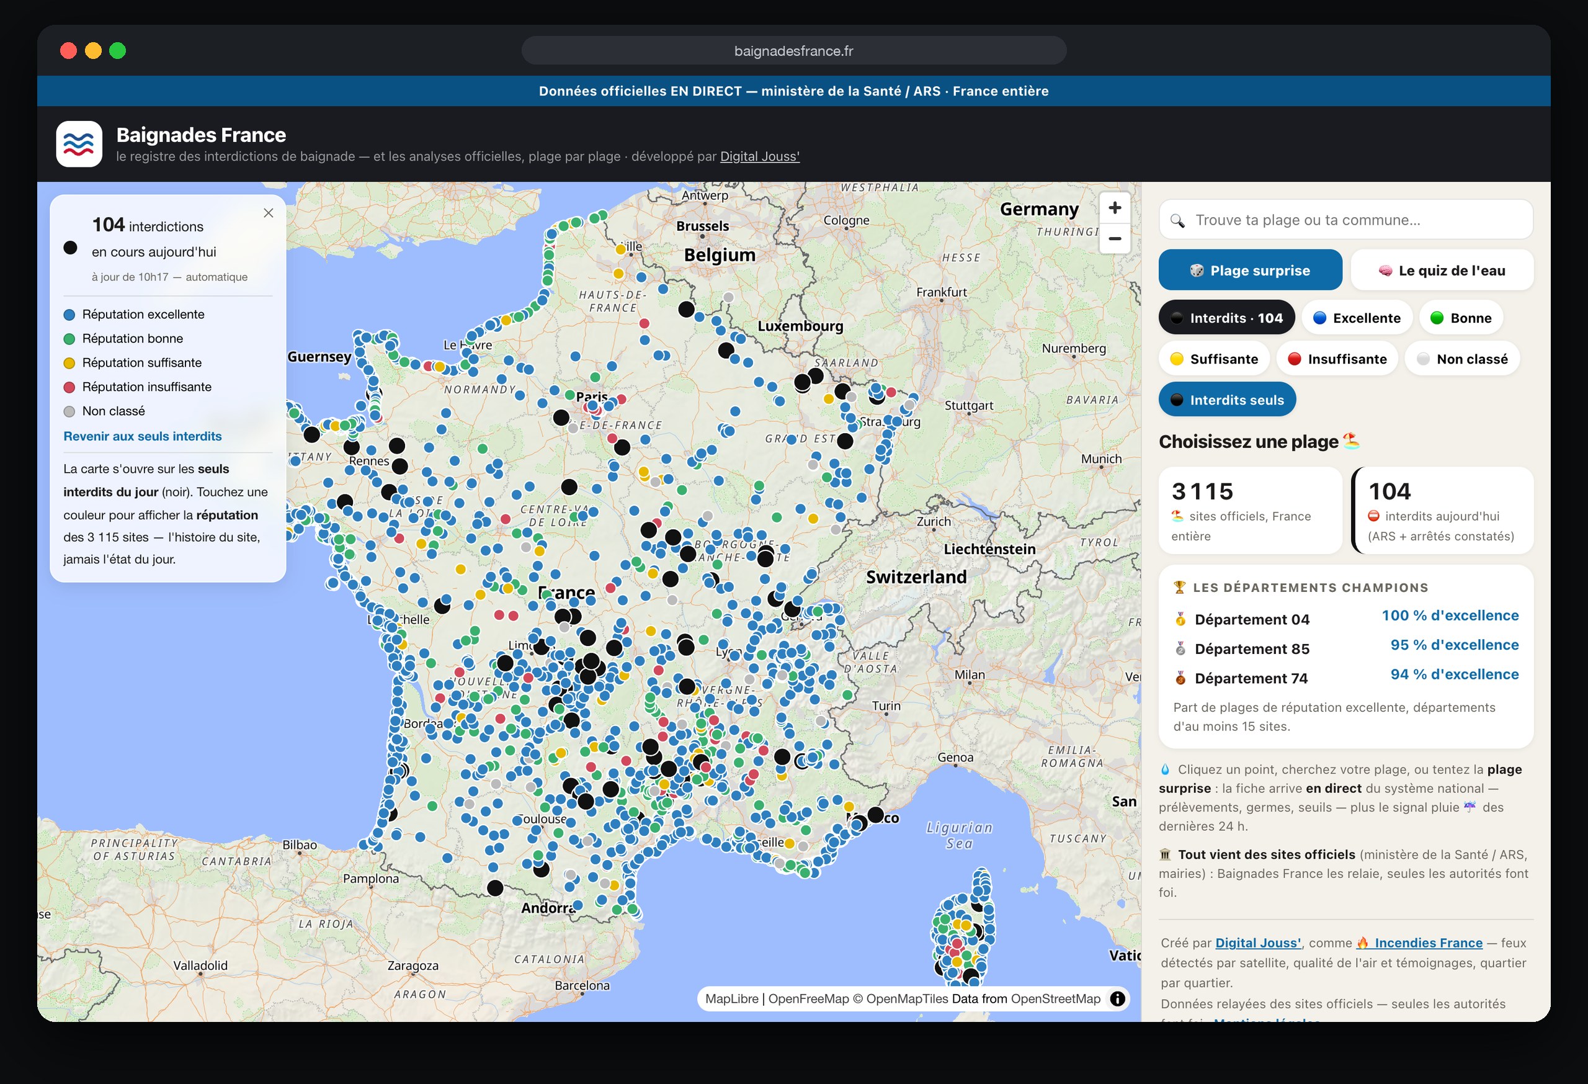Close the interdictions legend panel
The width and height of the screenshot is (1588, 1084).
coord(269,213)
